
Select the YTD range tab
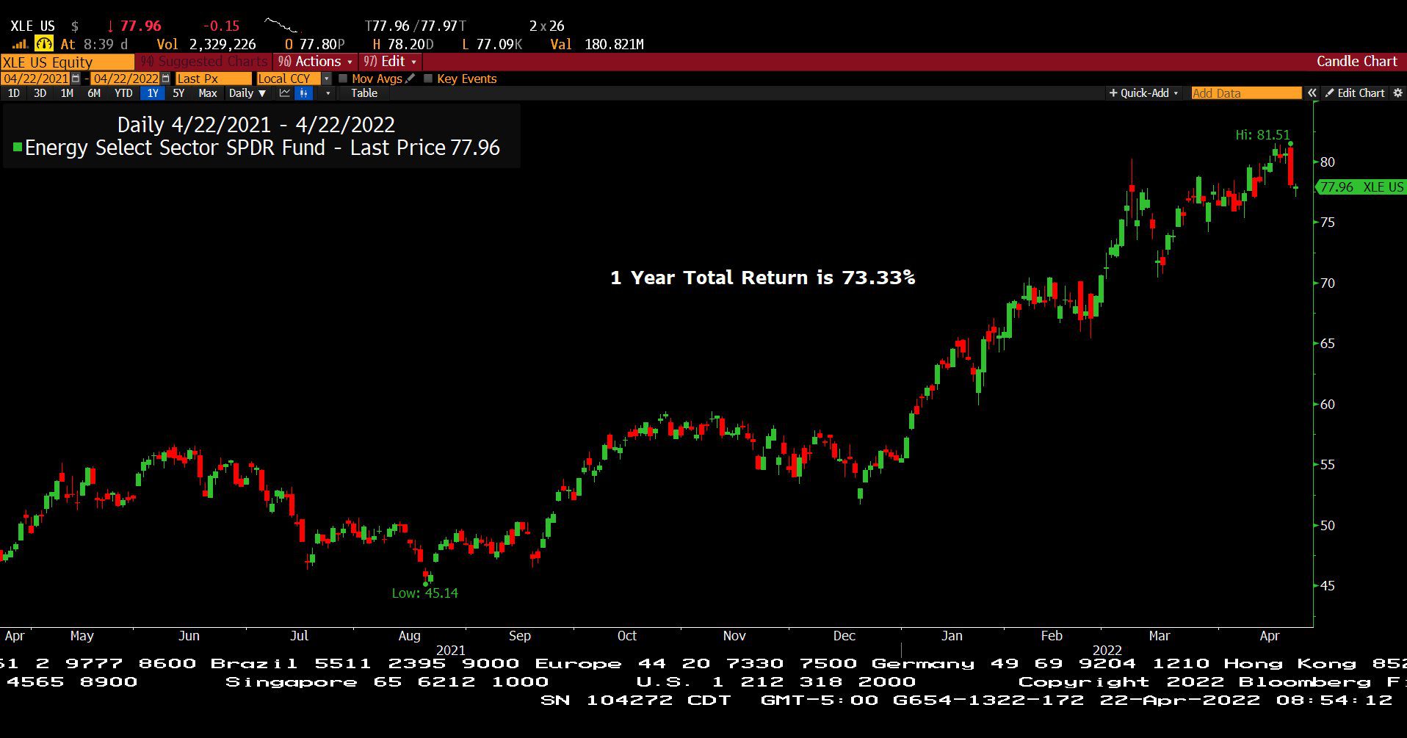123,93
